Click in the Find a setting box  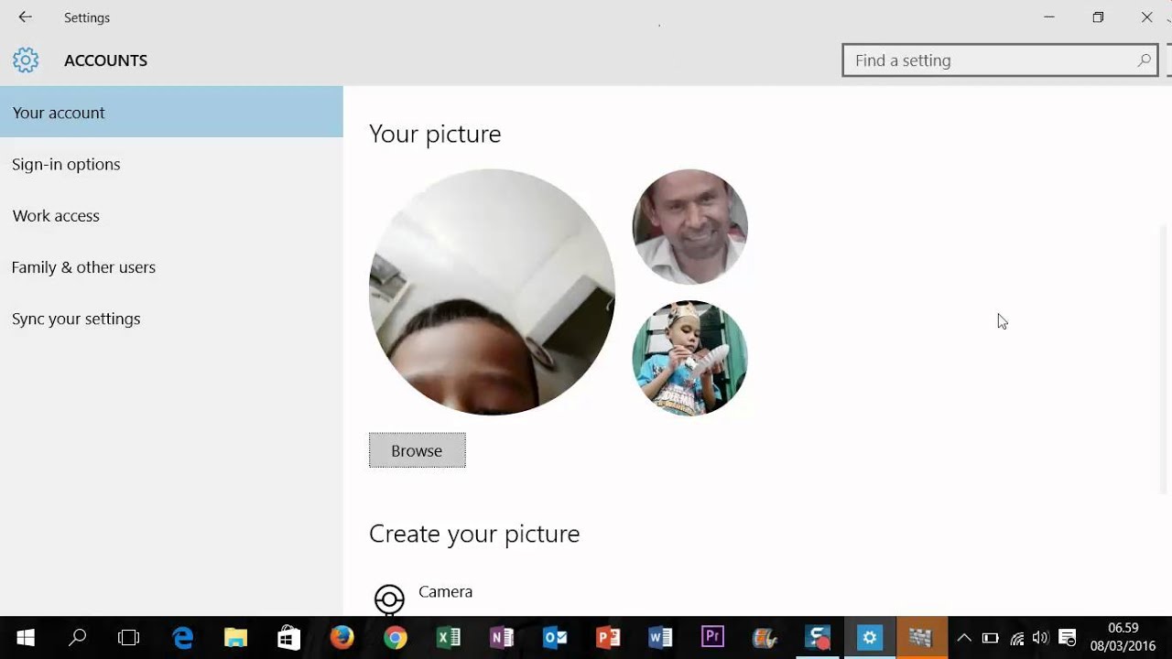1000,60
